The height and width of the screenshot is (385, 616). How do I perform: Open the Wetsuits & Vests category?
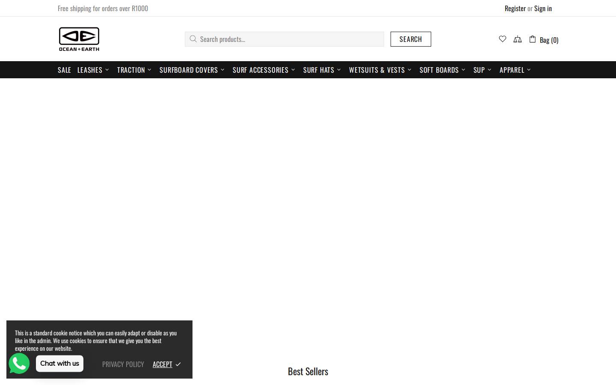pyautogui.click(x=377, y=70)
